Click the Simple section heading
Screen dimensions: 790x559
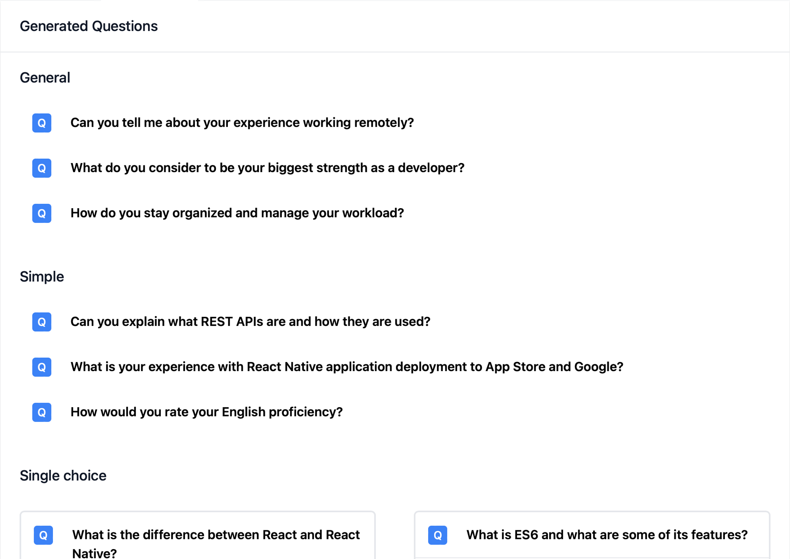click(x=42, y=277)
